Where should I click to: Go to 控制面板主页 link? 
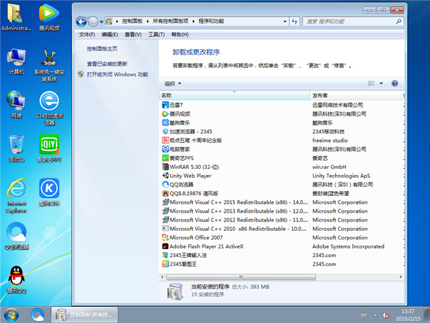(x=102, y=49)
